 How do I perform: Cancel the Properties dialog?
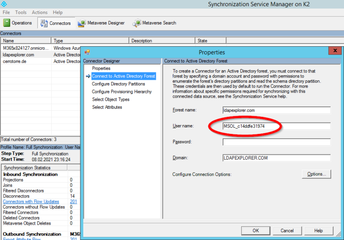[287, 230]
